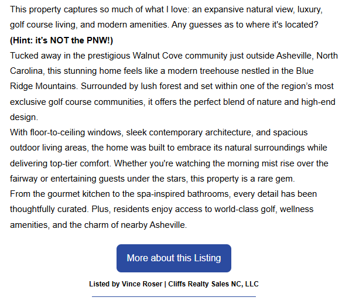Click the bold PNW hint text
Viewport: 349px width, 304px height.
[61, 40]
